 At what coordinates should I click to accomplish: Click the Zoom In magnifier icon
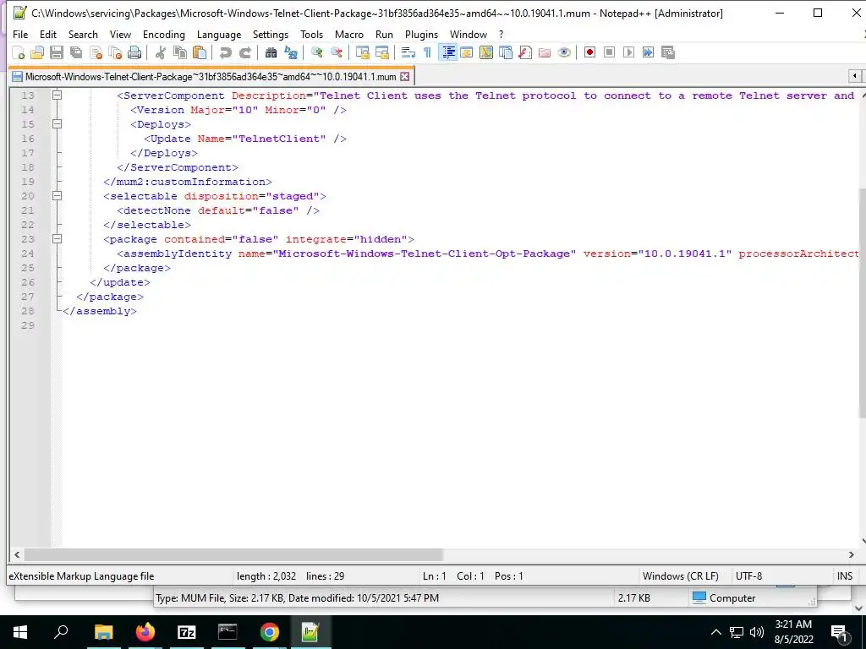coord(317,52)
